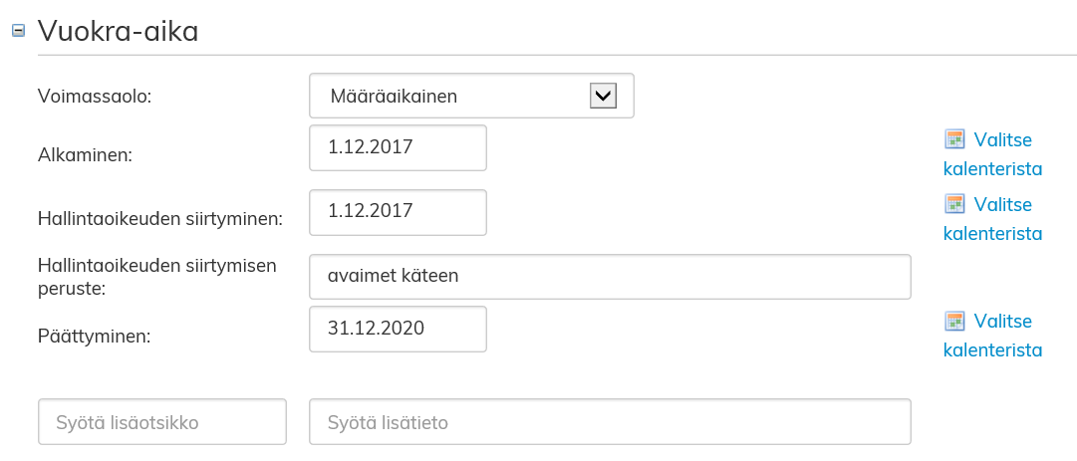Focus the Päättyminen date field

point(398,329)
